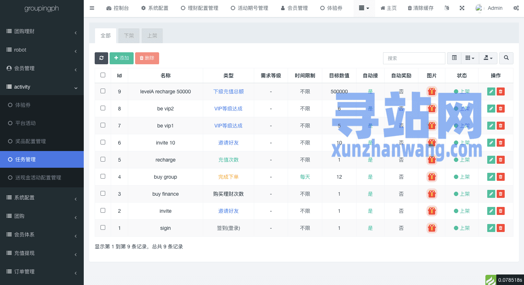
Task: Edit the sigin task row
Action: pos(491,228)
